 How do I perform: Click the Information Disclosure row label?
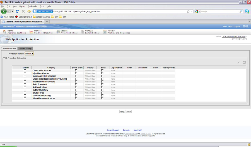click(x=44, y=82)
